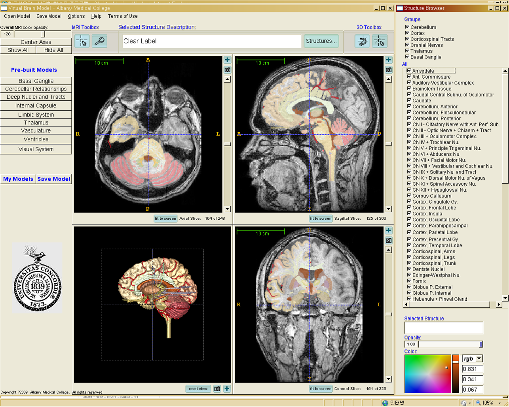Image resolution: width=509 pixels, height=407 pixels.
Task: Select the MRI magnifier zoom tool
Action: 99,41
